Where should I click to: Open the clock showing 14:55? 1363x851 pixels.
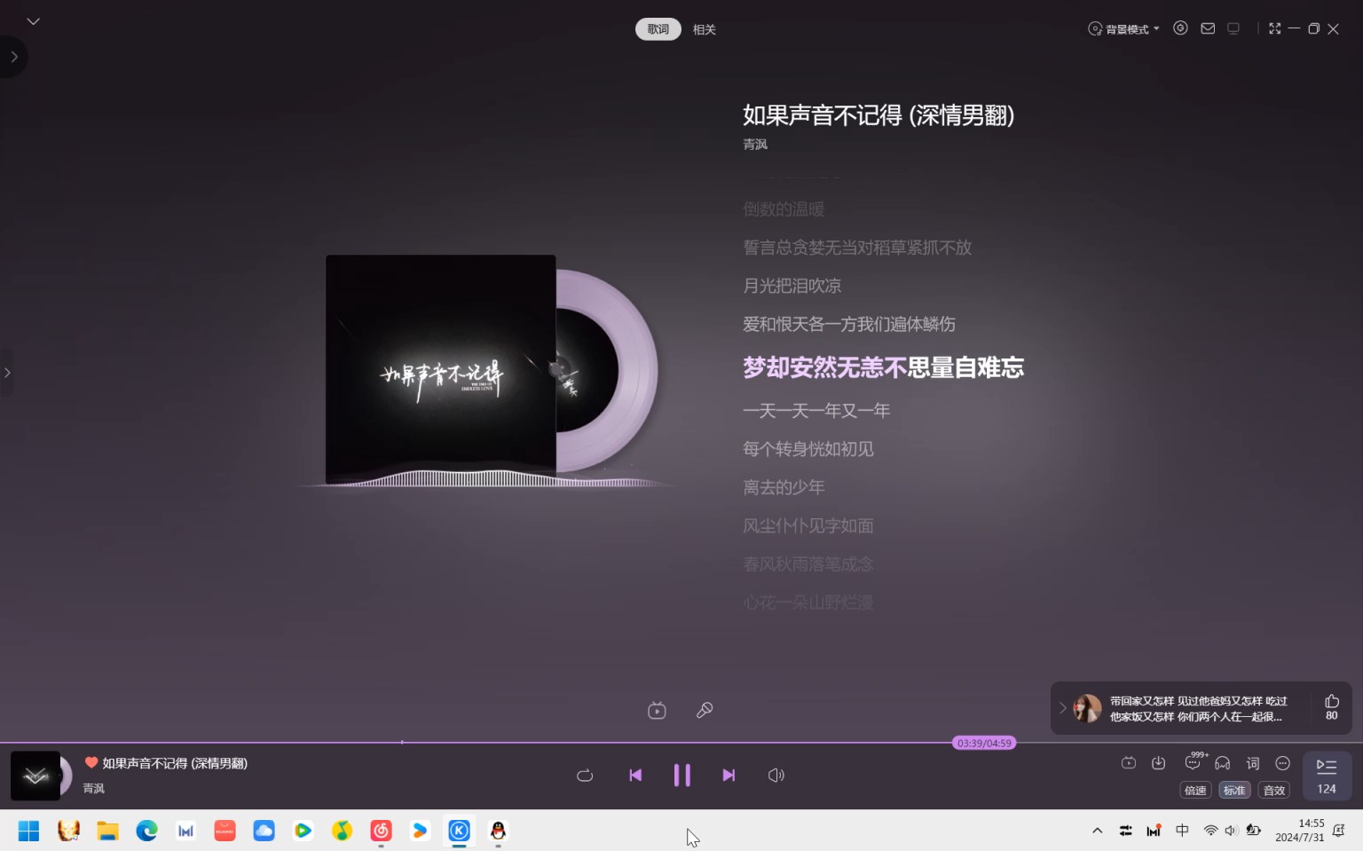(x=1299, y=831)
